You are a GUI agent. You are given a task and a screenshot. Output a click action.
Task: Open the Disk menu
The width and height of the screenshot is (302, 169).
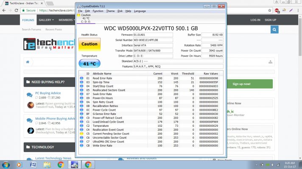point(120,11)
